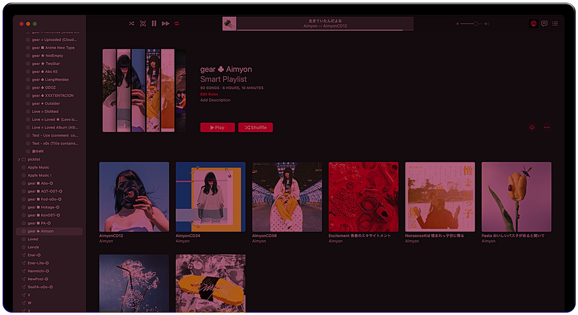Open the red AirPlay icon at top right

tap(533, 24)
